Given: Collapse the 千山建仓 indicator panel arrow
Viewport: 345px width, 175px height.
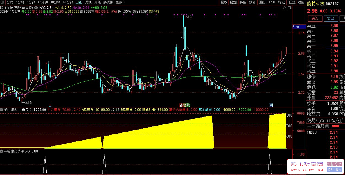Looking at the screenshot, I should 2,110.
